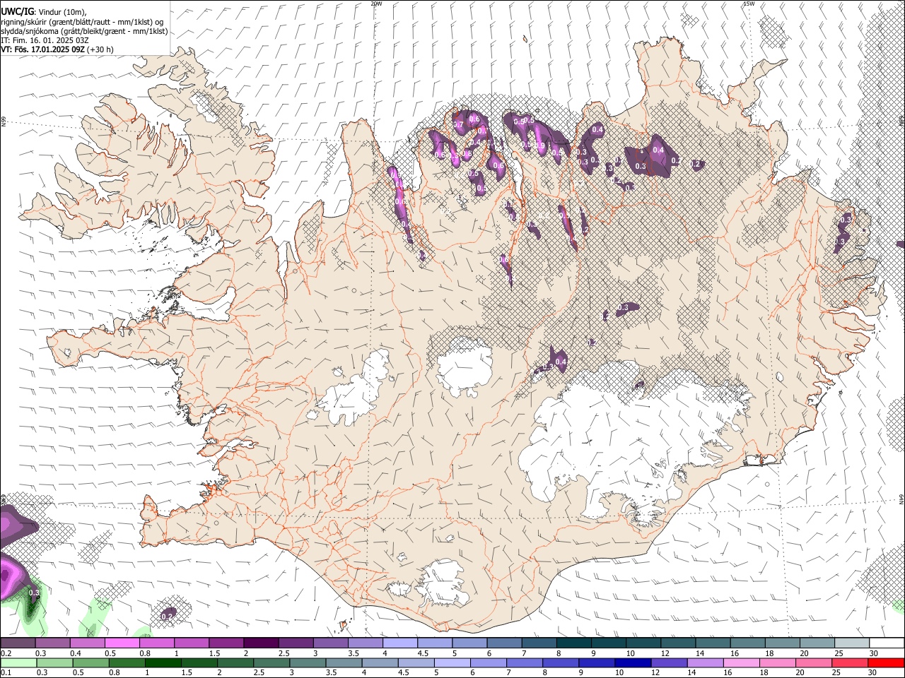Click the 'Vindur (10m)' header text

coord(62,11)
